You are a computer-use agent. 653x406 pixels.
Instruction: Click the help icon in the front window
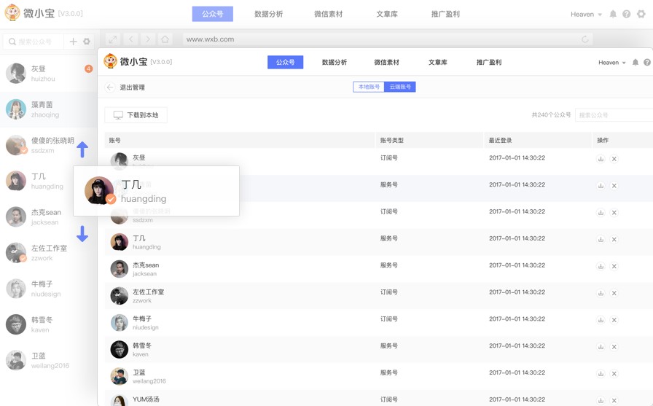click(647, 62)
